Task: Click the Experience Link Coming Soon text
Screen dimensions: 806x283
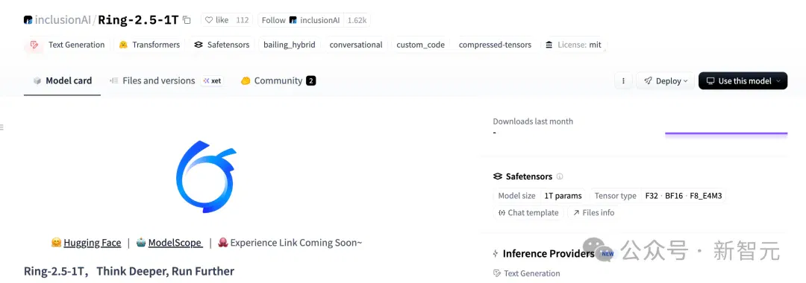Action: [x=296, y=243]
